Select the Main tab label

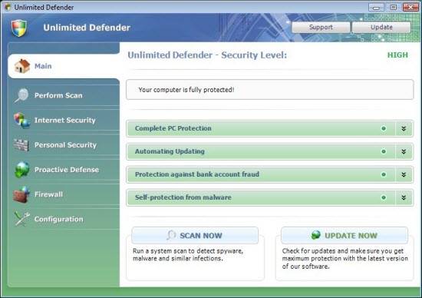click(43, 66)
